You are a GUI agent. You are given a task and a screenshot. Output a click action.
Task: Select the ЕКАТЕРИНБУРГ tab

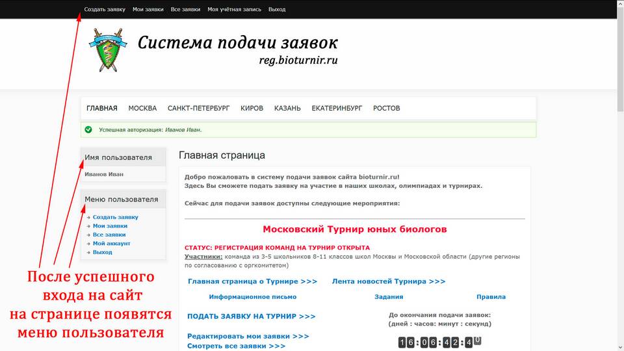point(337,109)
